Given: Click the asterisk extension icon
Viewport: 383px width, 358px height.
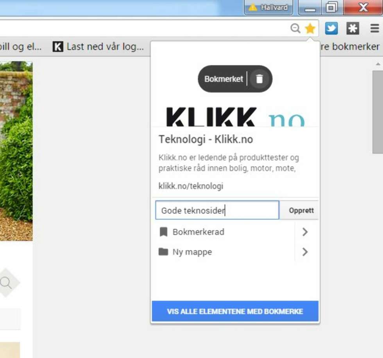Looking at the screenshot, I should [353, 28].
